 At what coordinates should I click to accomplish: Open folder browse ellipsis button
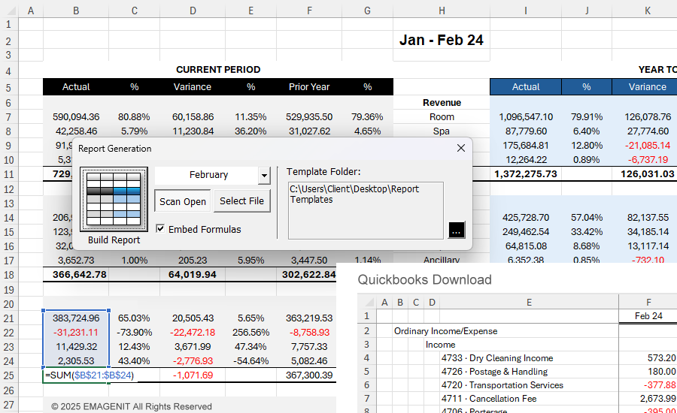coord(457,230)
